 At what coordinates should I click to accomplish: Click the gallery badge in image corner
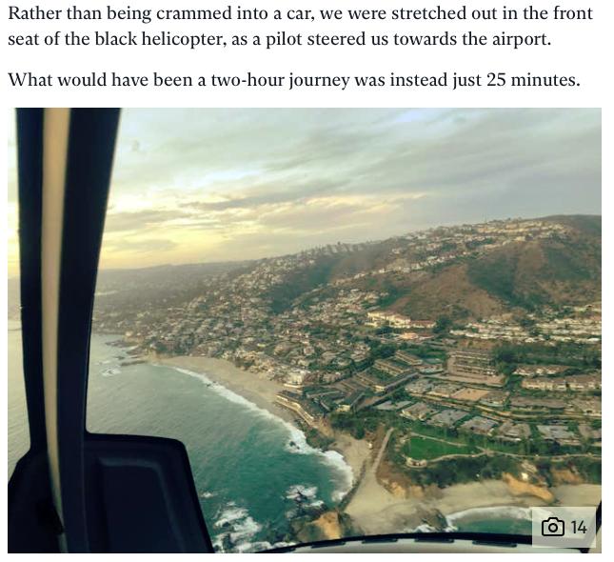coord(564,527)
